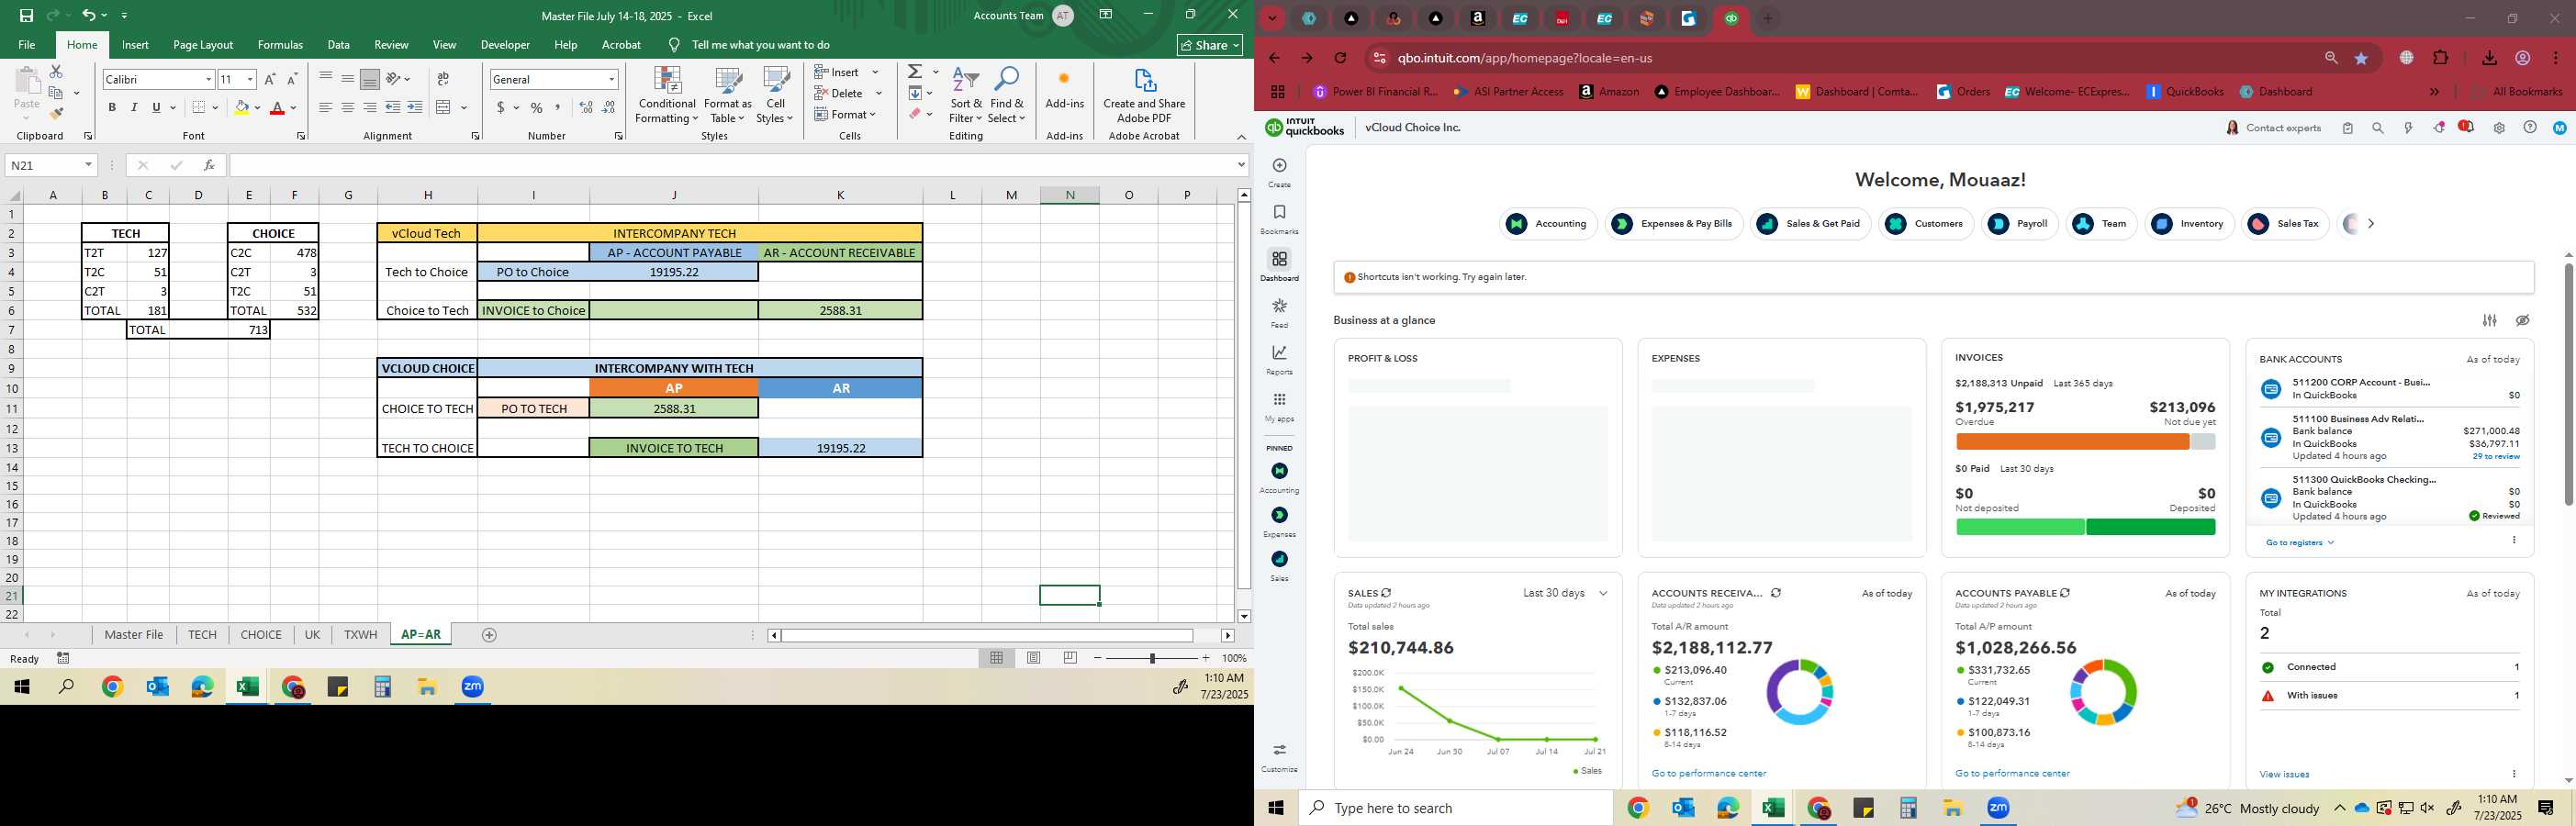Open QuickBooks settings gear icon

(2498, 128)
